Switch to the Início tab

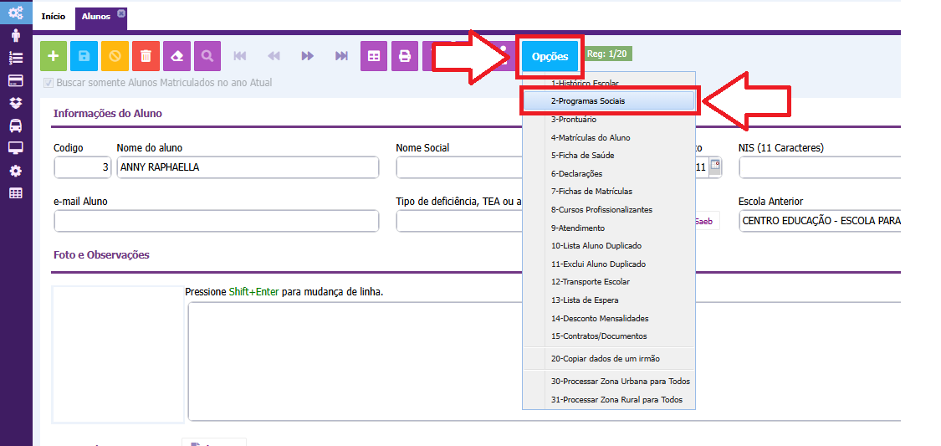[x=54, y=16]
